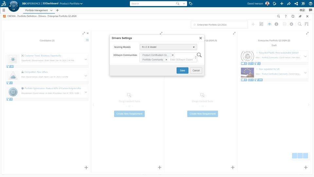
Task: Click the 3DS logo in top bar
Action: pos(4,3)
